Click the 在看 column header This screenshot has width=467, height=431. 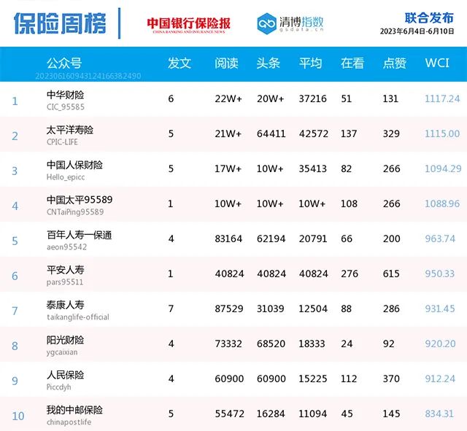pyautogui.click(x=352, y=63)
